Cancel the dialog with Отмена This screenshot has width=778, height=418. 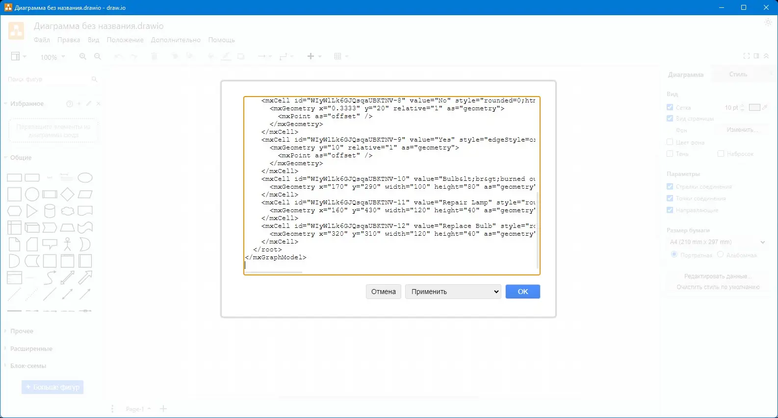(384, 292)
